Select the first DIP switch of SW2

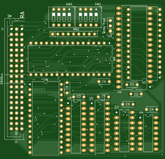coord(54,17)
